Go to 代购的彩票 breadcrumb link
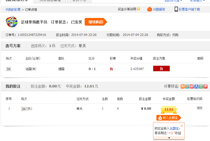This screenshot has height=141, width=210. point(13,10)
